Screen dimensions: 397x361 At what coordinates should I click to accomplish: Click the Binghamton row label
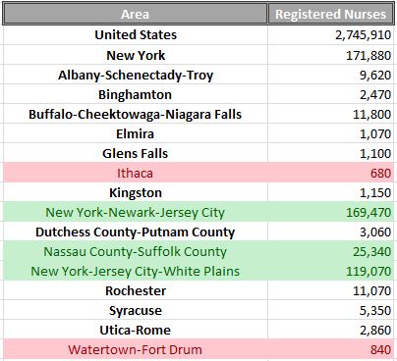point(136,94)
